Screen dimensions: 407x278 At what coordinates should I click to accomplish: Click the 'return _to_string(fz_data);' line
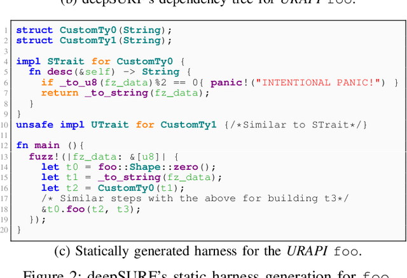click(x=125, y=93)
